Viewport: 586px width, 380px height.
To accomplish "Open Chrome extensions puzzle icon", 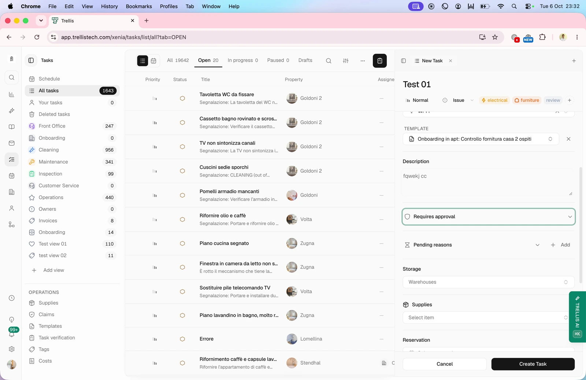I will [542, 37].
